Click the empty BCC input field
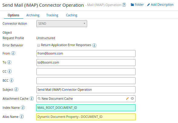The image size is (178, 123). coord(86,80)
